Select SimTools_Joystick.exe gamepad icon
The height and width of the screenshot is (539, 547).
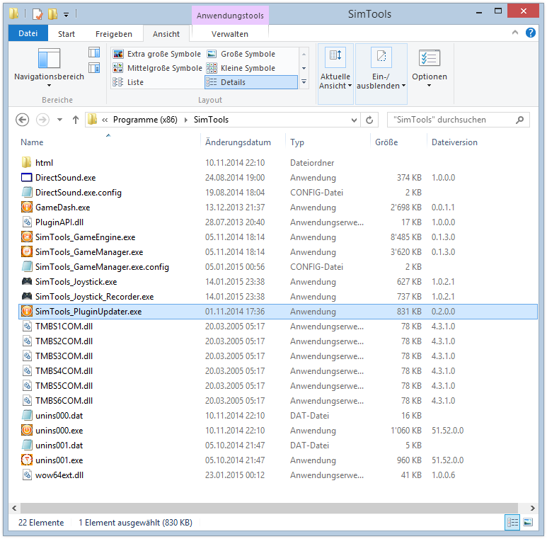(26, 281)
